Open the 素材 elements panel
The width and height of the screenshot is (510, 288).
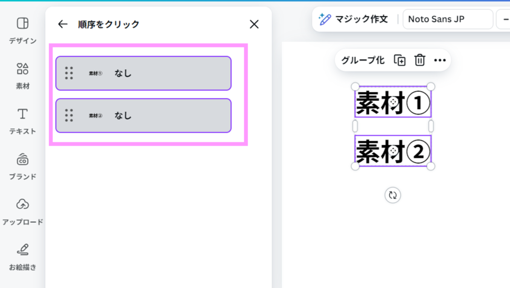pos(22,75)
